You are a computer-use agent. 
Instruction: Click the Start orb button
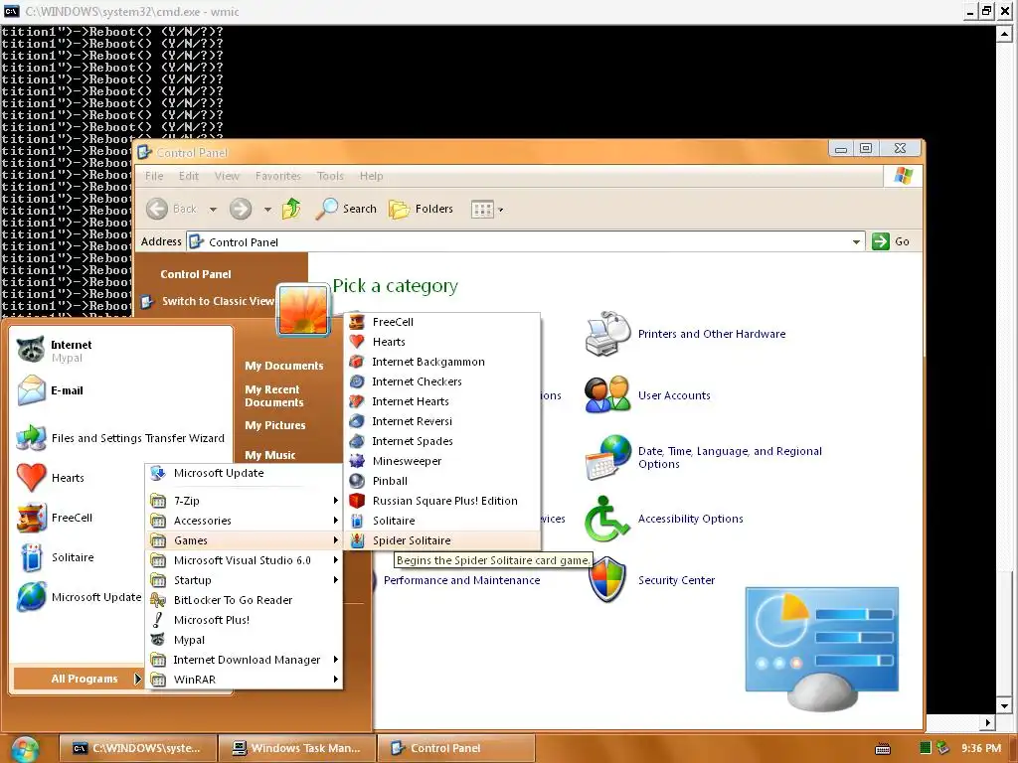(x=25, y=749)
